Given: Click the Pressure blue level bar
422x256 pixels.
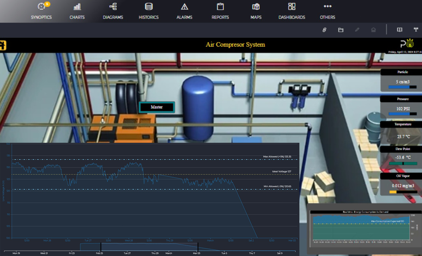Looking at the screenshot, I should [402, 114].
